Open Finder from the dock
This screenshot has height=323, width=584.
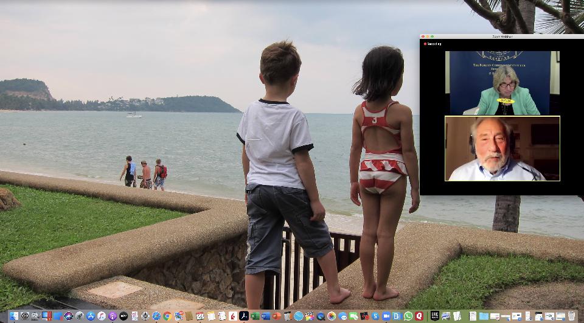pos(13,316)
